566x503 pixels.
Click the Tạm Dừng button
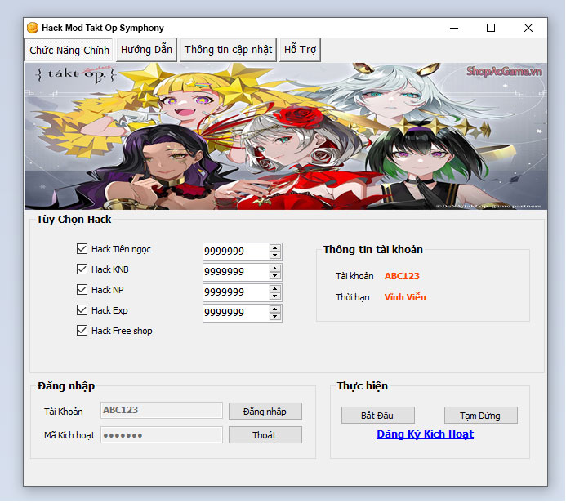click(x=481, y=416)
